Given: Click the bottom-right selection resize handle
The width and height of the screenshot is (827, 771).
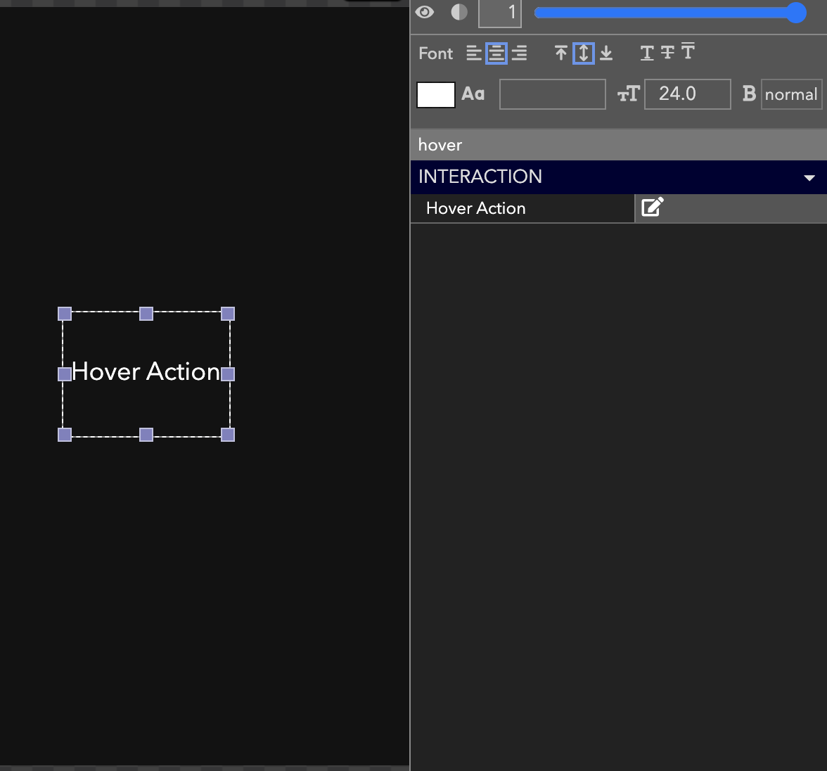Looking at the screenshot, I should (x=228, y=435).
